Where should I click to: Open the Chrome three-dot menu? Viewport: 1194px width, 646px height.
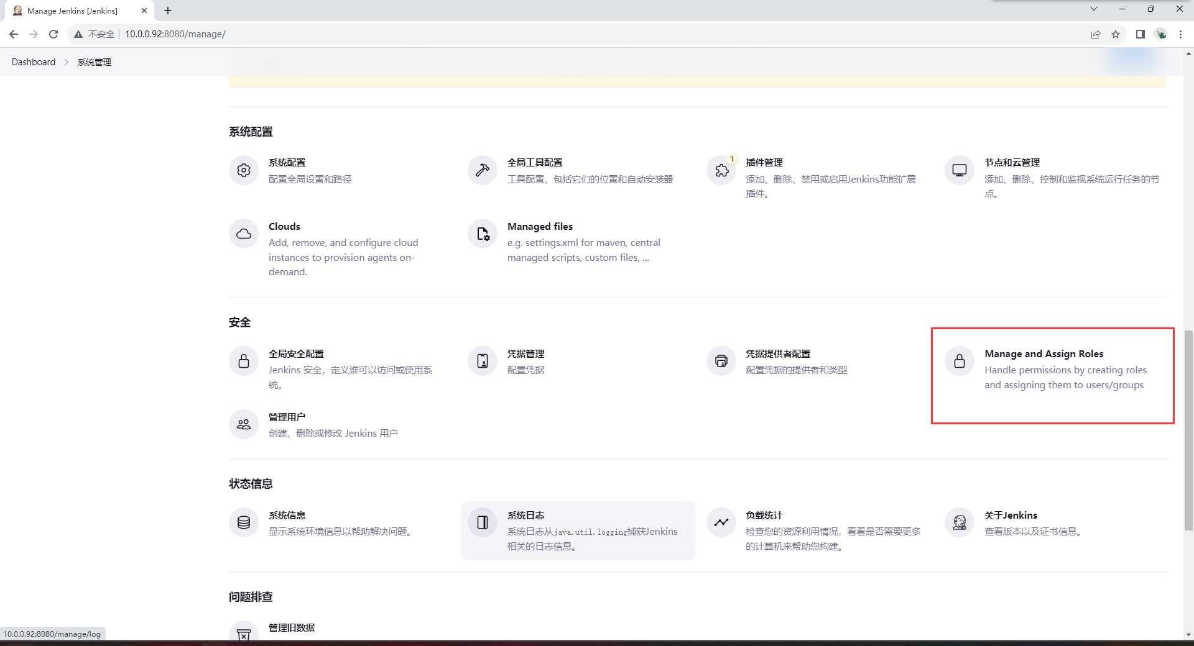click(x=1180, y=34)
